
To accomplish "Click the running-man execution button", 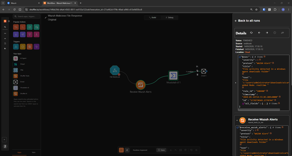I will pos(127,150).
